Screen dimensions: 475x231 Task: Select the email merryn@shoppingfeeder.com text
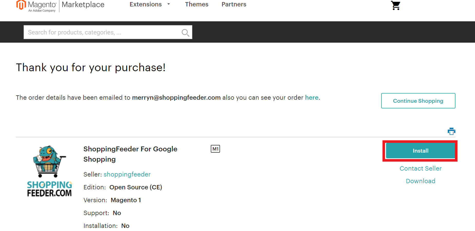(x=176, y=98)
